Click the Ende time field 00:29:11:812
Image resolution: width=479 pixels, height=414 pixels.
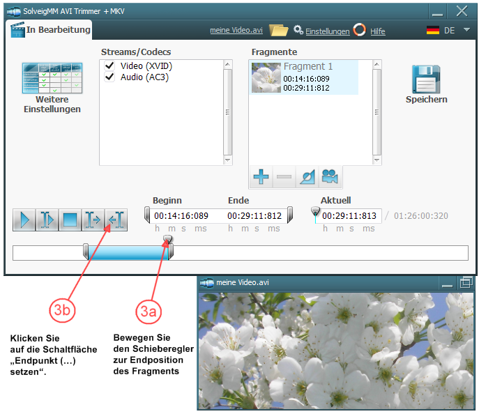click(x=254, y=216)
